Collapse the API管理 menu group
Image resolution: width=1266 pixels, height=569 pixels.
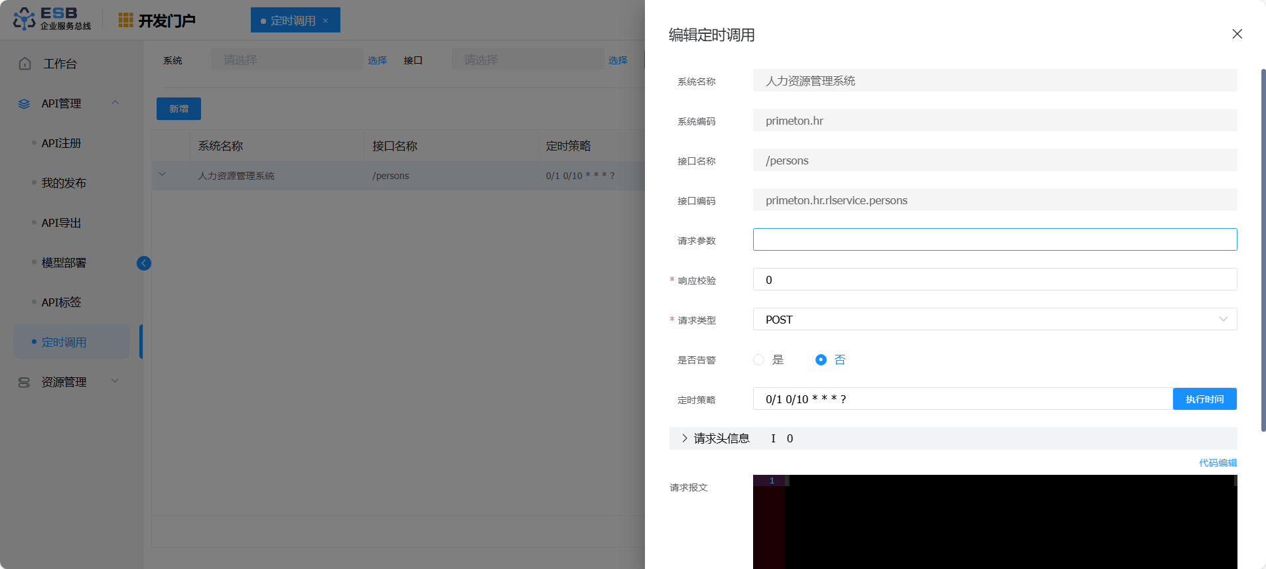115,103
